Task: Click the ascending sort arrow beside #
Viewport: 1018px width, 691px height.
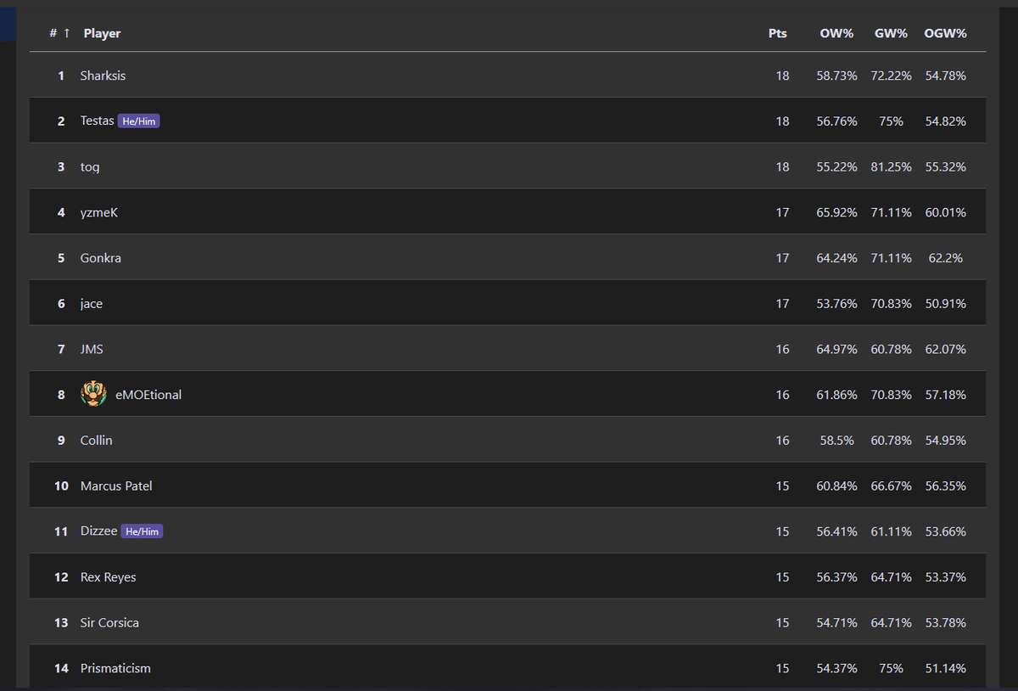Action: coord(66,33)
